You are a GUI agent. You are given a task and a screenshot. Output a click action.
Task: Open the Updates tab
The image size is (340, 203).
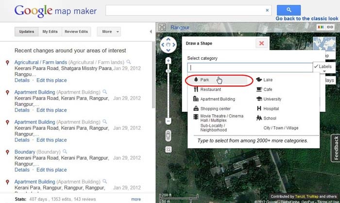[26, 32]
